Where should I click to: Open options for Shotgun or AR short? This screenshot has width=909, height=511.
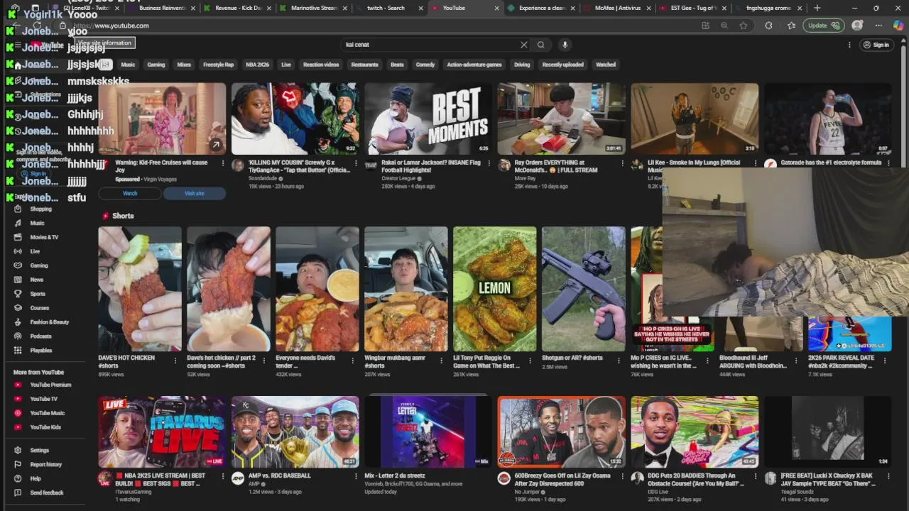click(x=619, y=361)
